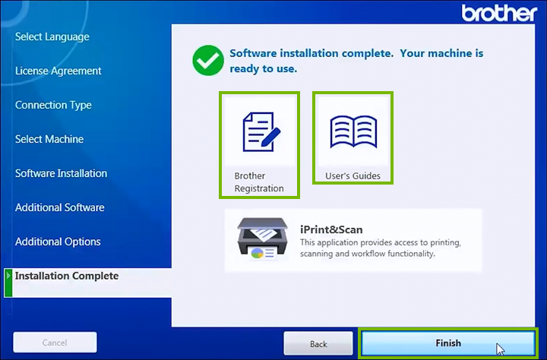
Task: Click the Additional Options step
Action: point(58,242)
